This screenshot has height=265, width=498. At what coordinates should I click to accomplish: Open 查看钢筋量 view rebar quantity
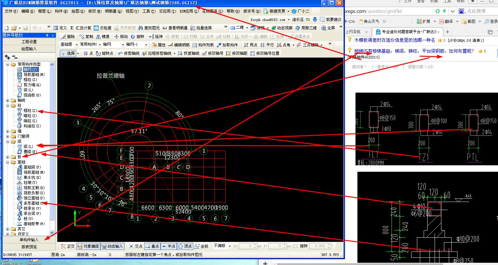tap(175, 28)
